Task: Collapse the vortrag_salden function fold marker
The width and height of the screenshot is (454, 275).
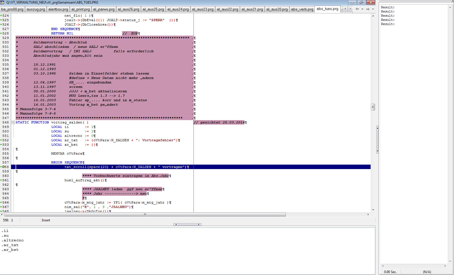Action: tap(13, 122)
